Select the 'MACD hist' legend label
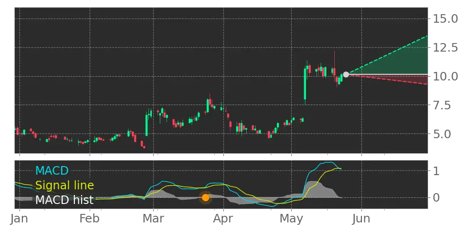461x230 pixels. [65, 200]
